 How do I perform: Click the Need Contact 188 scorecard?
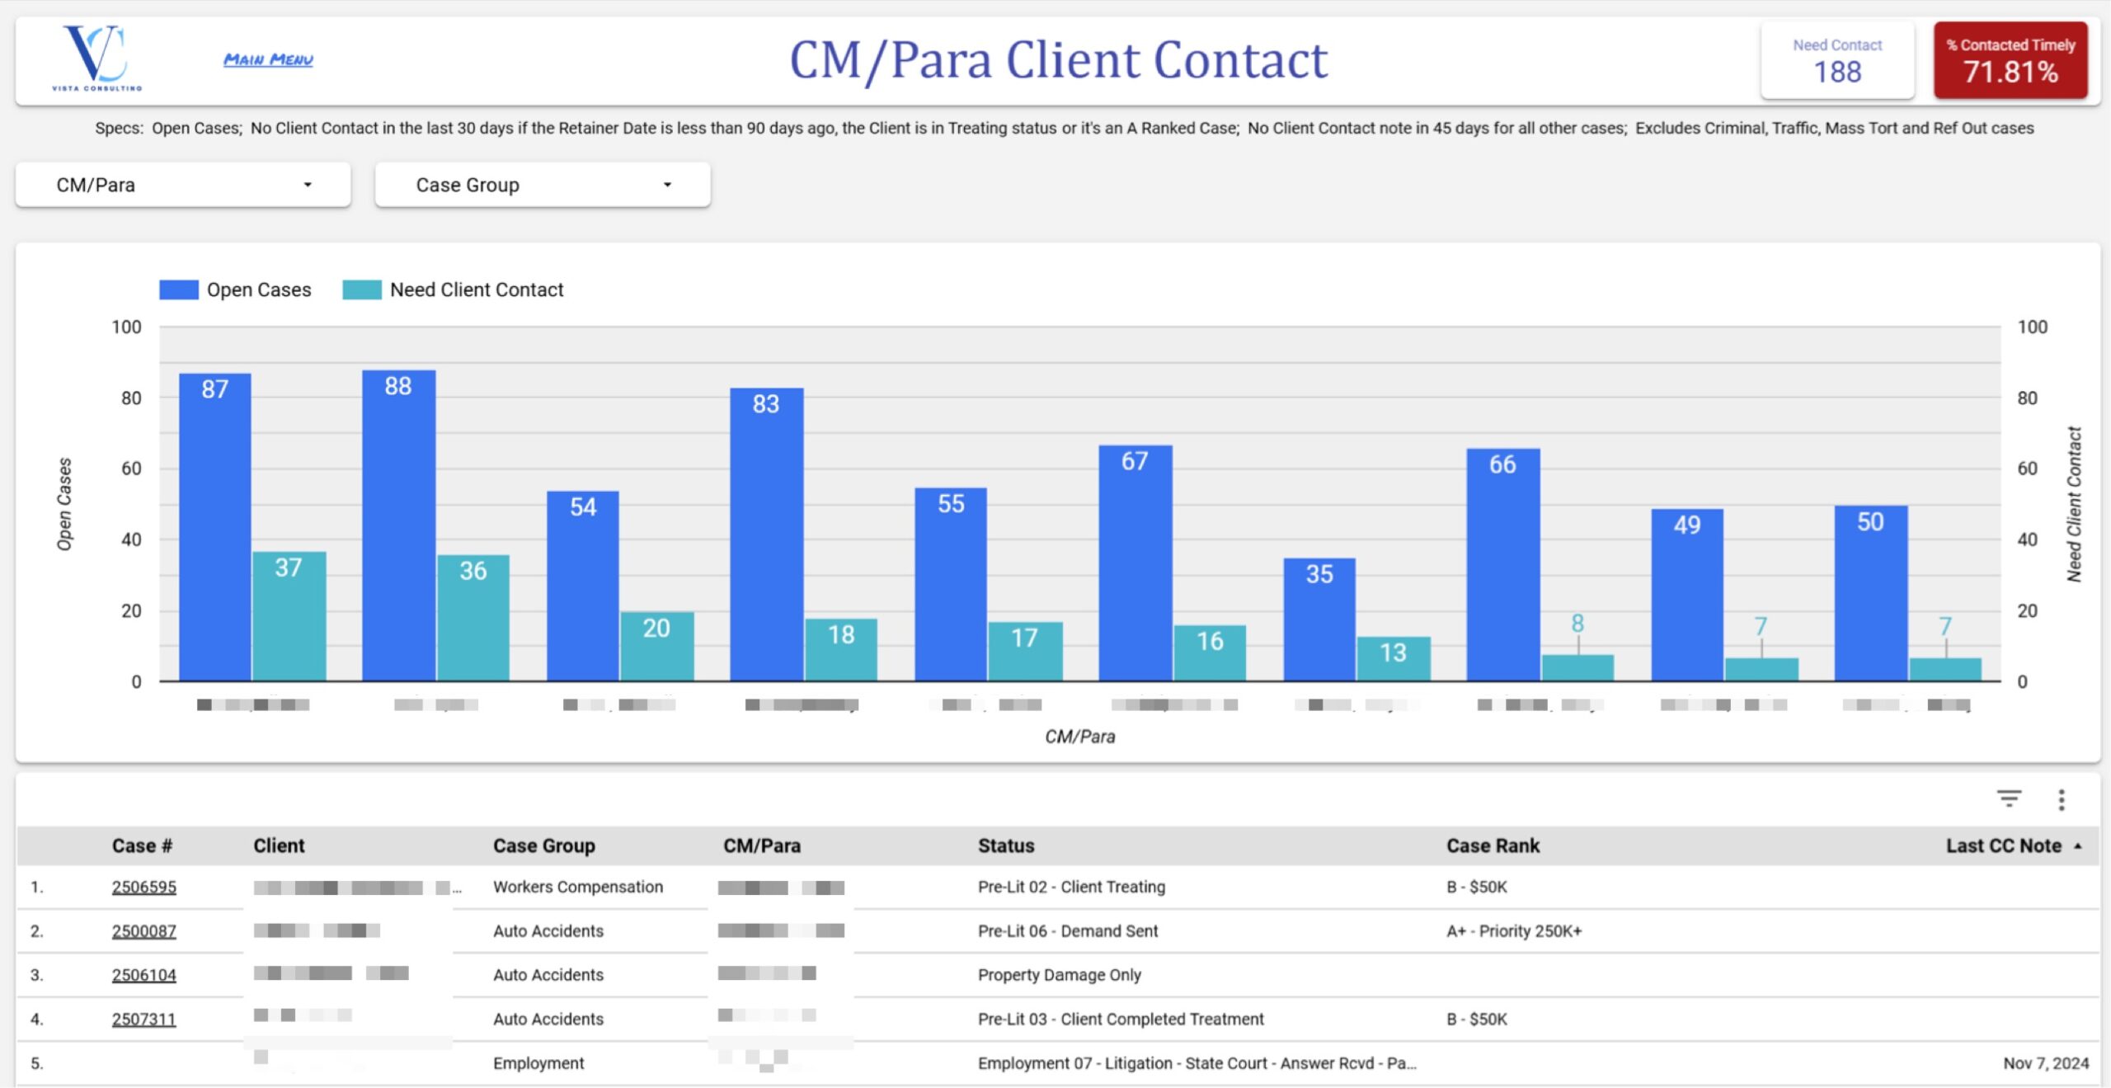click(x=1836, y=60)
